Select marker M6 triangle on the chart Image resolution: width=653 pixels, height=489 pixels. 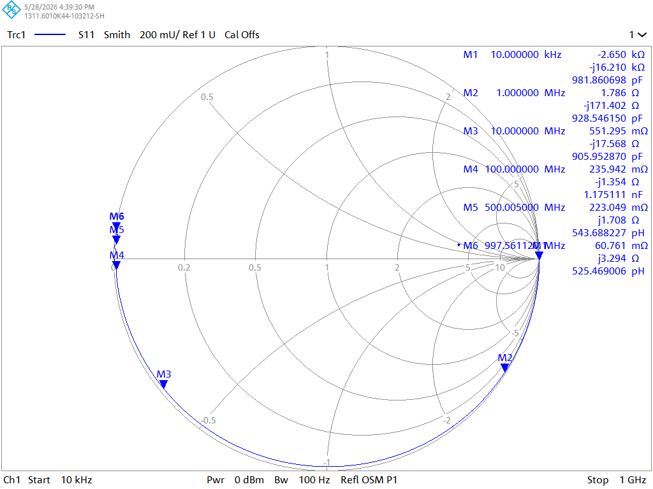coord(117,226)
